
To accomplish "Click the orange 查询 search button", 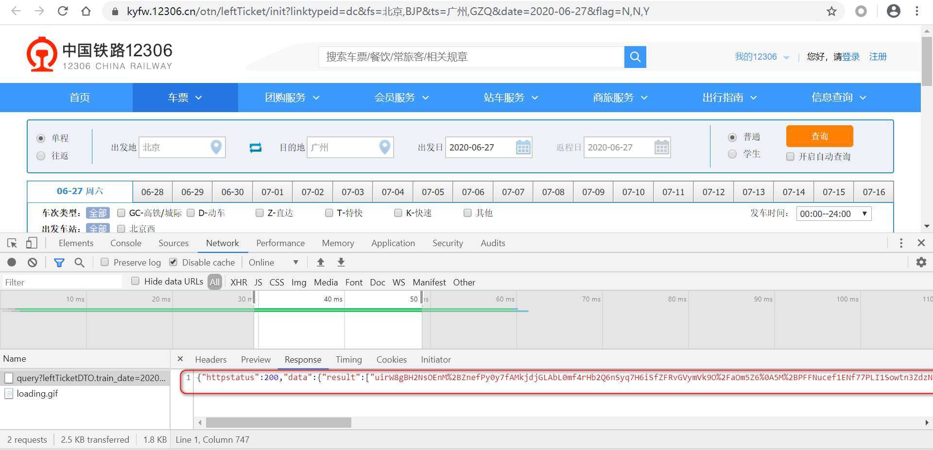I will coord(819,136).
